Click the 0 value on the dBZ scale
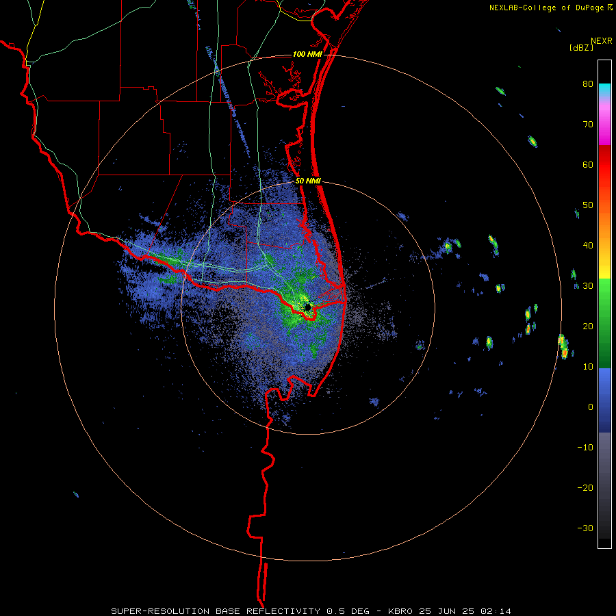 click(x=591, y=407)
